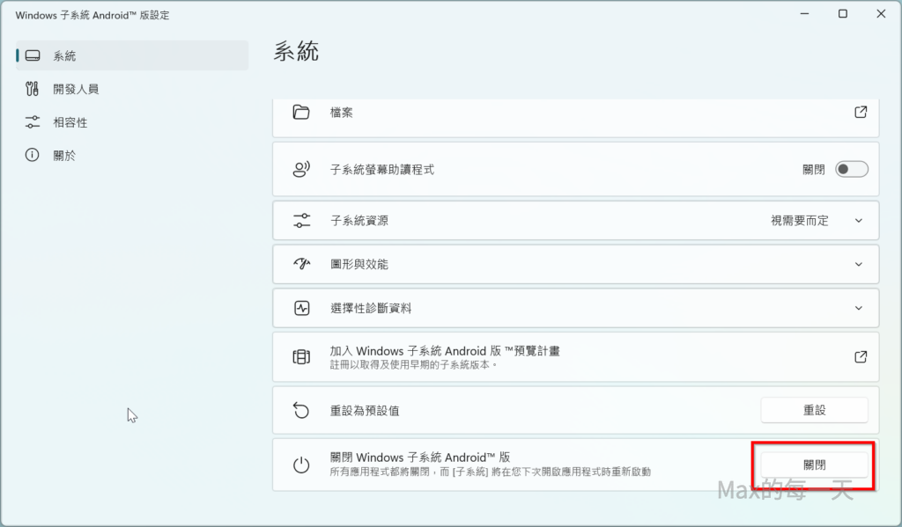Click the preview program icon beside 加入 Windows 子系統
This screenshot has width=902, height=527.
[x=301, y=357]
